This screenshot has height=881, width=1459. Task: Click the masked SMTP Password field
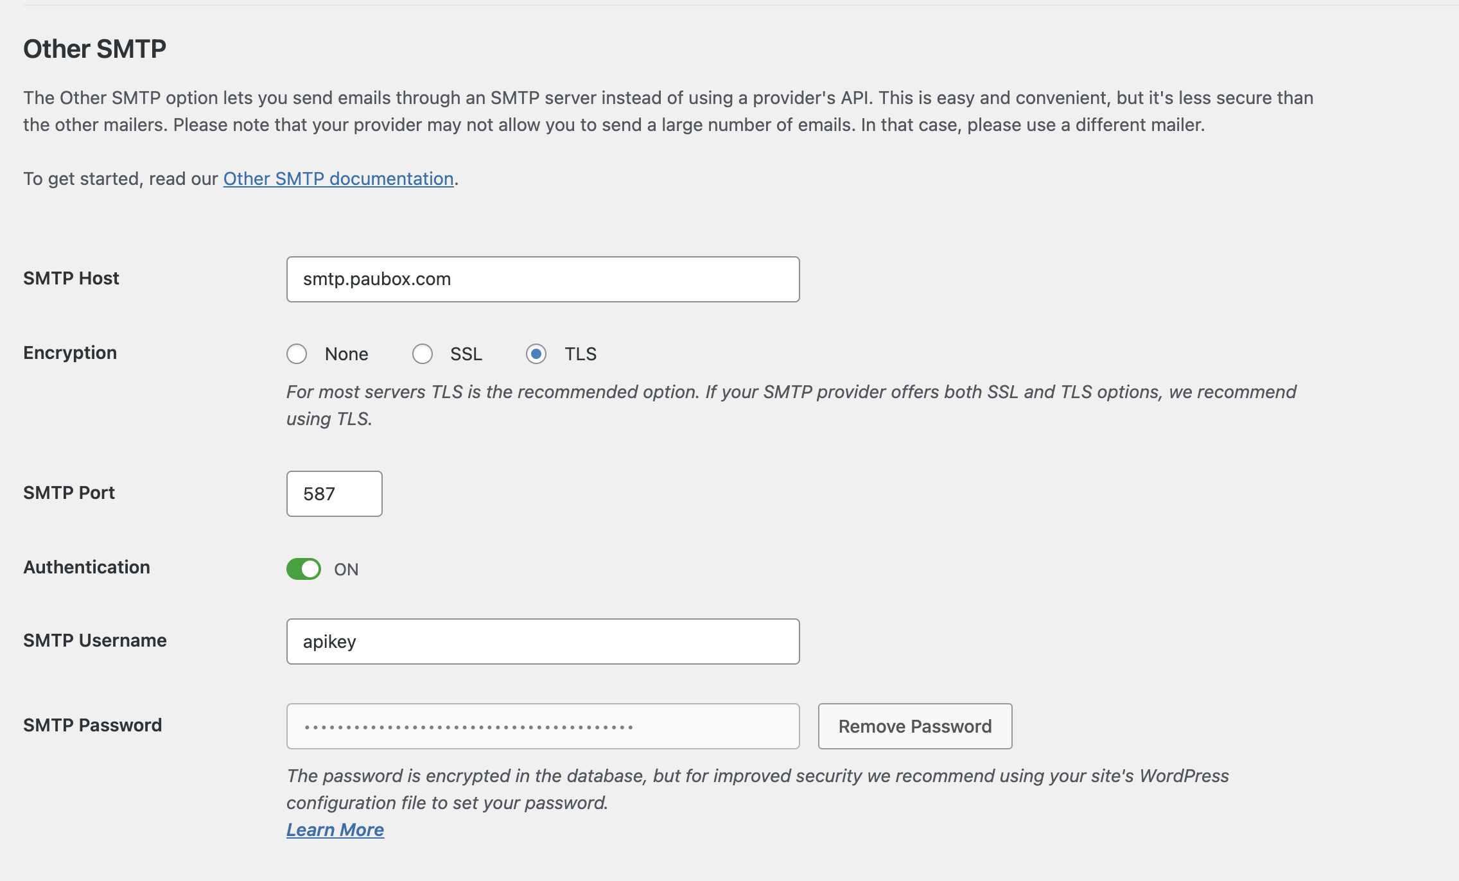pos(543,726)
